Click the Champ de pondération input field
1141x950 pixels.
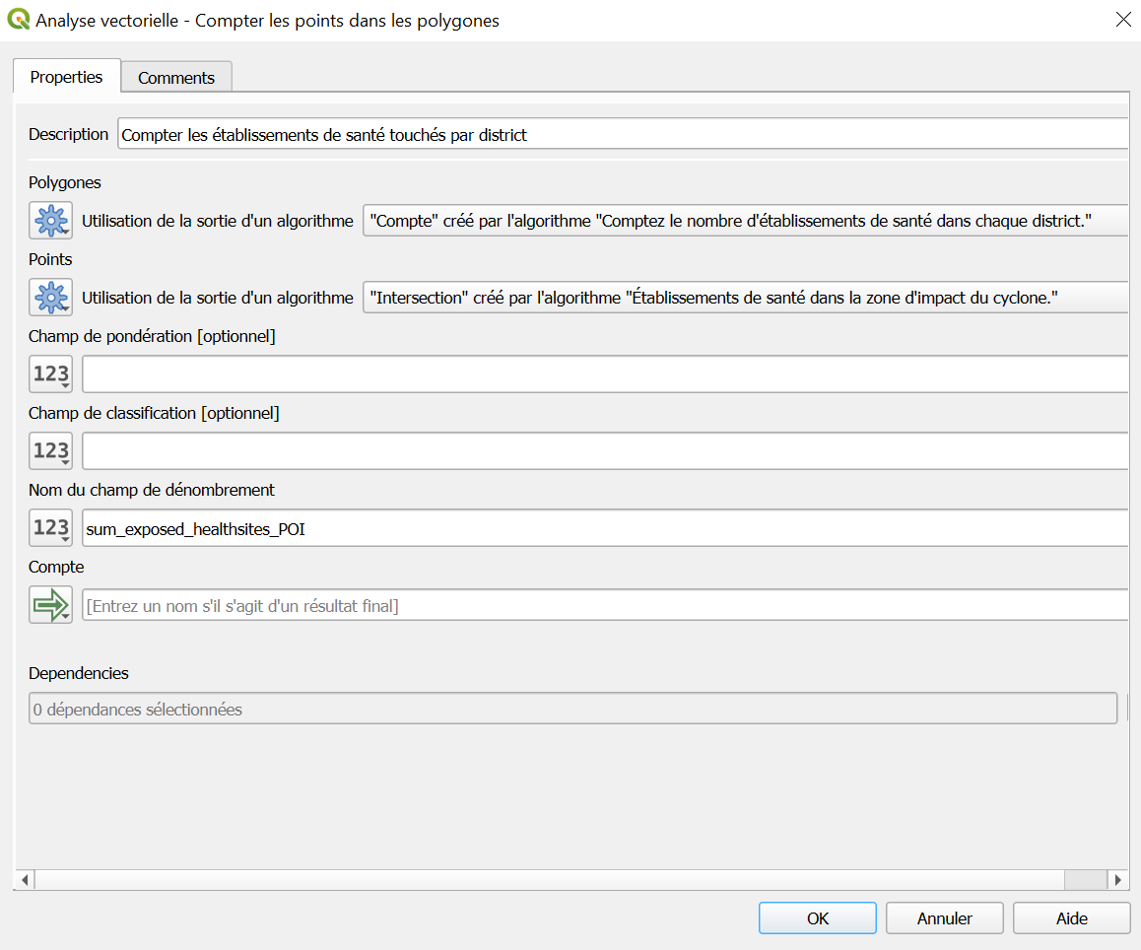[x=604, y=374]
